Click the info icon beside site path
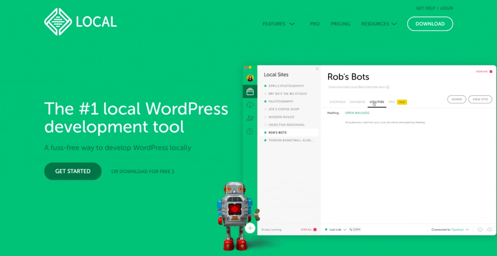 pos(388,87)
